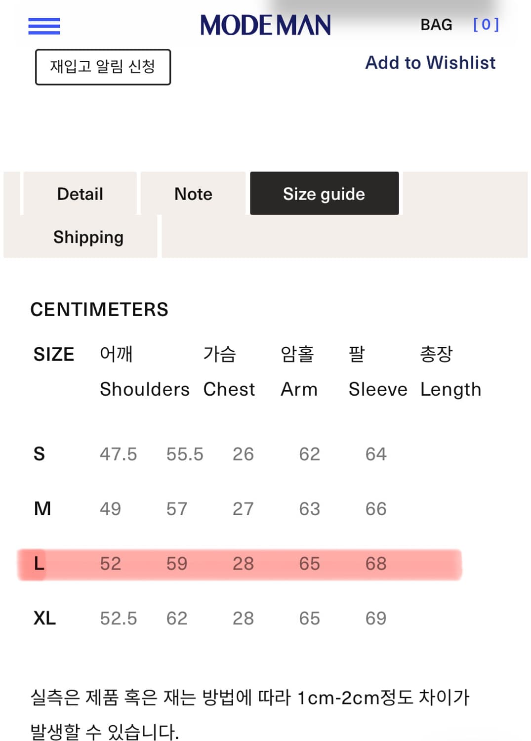Viewport: 531px width, 741px height.
Task: Click the Sleeve column header
Action: coord(378,389)
